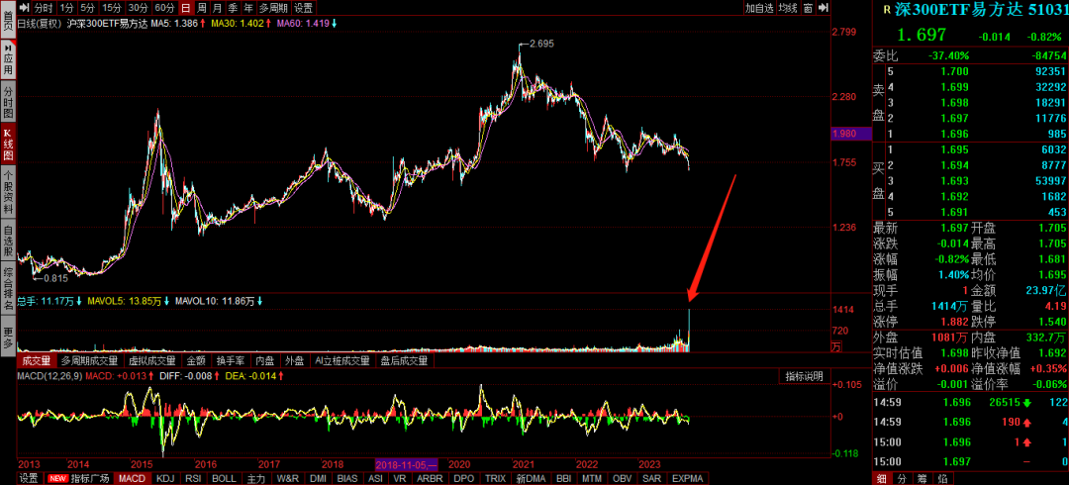
Task: Select the 15分 period
Action: click(112, 8)
